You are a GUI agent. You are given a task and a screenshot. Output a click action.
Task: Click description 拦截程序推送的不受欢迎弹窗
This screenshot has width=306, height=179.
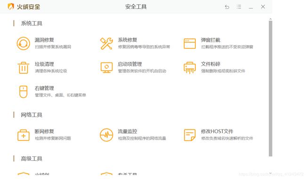tap(227, 47)
